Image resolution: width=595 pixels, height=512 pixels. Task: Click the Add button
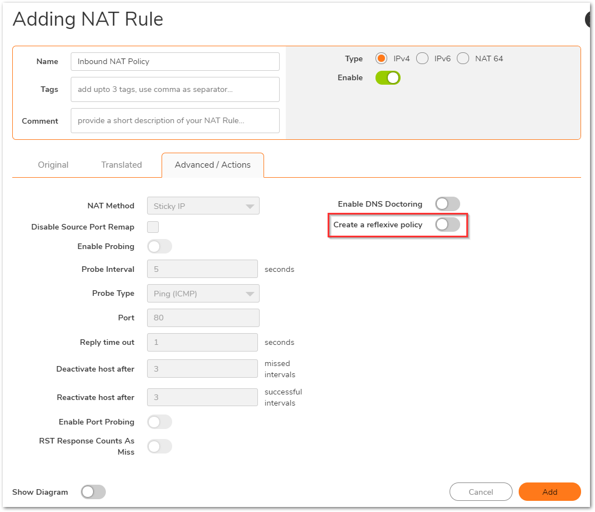(549, 492)
